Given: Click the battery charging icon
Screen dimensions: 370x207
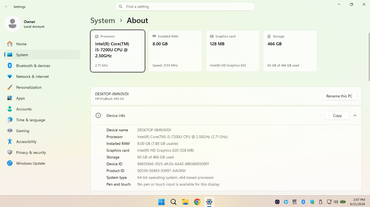Looking at the screenshot, I should (343, 202).
